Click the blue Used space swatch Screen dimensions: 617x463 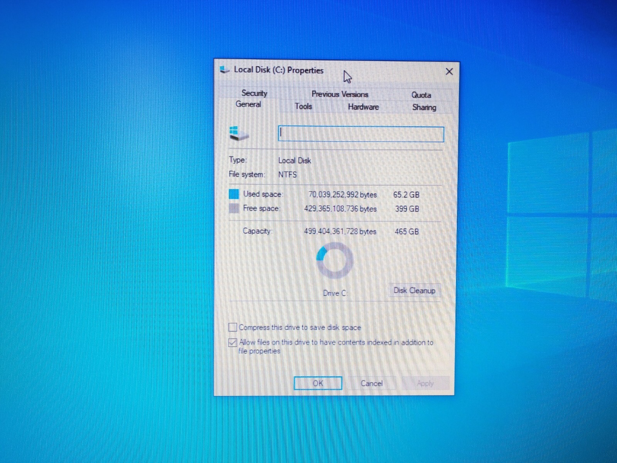(234, 194)
